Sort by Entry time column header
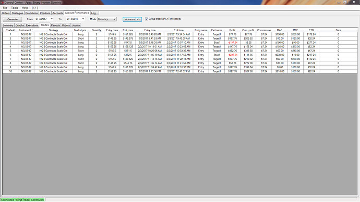360x202 pixels. (150, 30)
